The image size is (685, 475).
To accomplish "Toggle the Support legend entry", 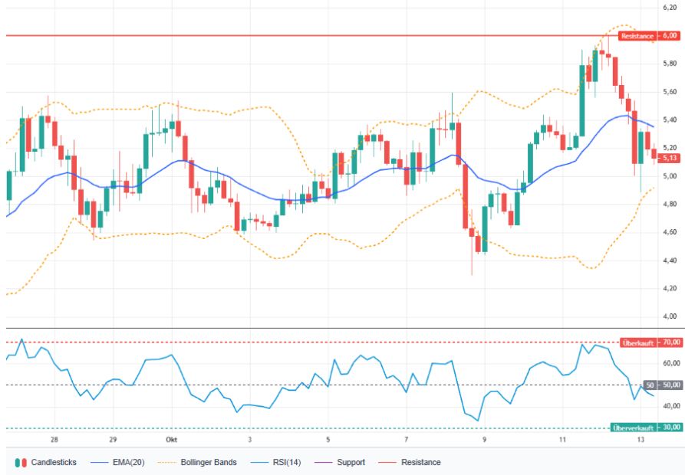I will tap(340, 462).
